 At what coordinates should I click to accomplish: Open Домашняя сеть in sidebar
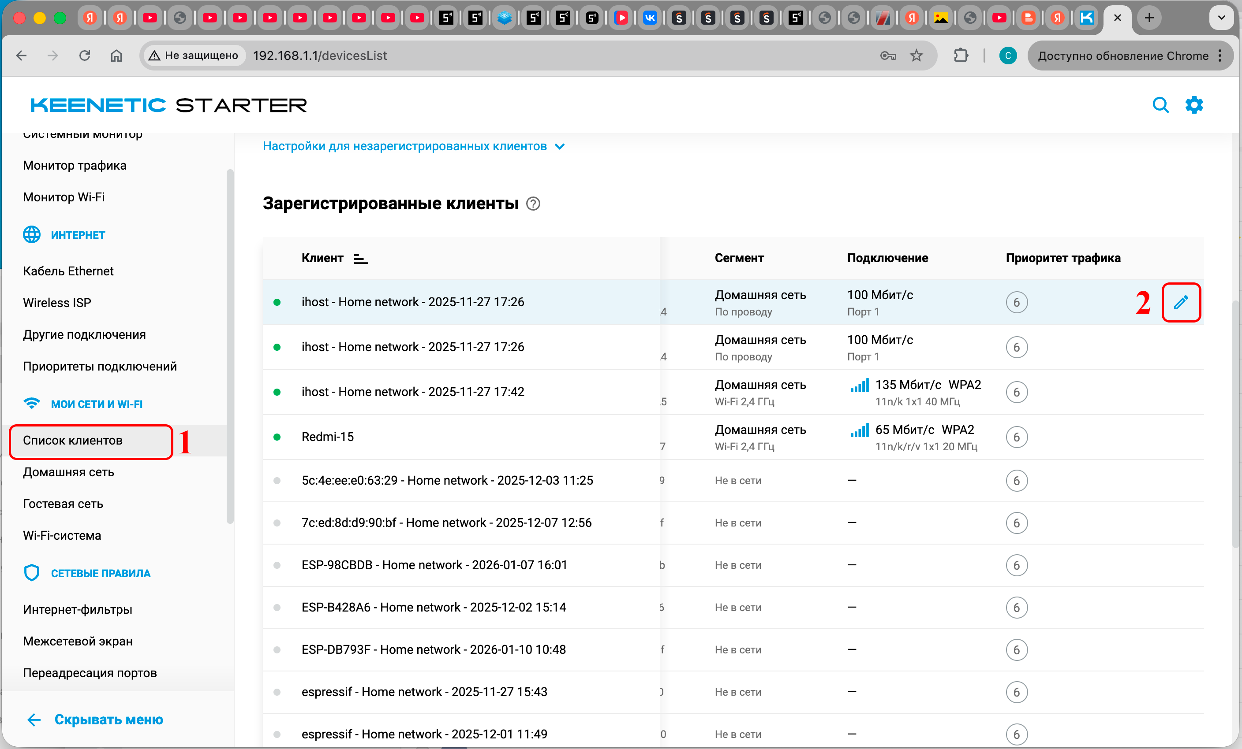pos(68,472)
